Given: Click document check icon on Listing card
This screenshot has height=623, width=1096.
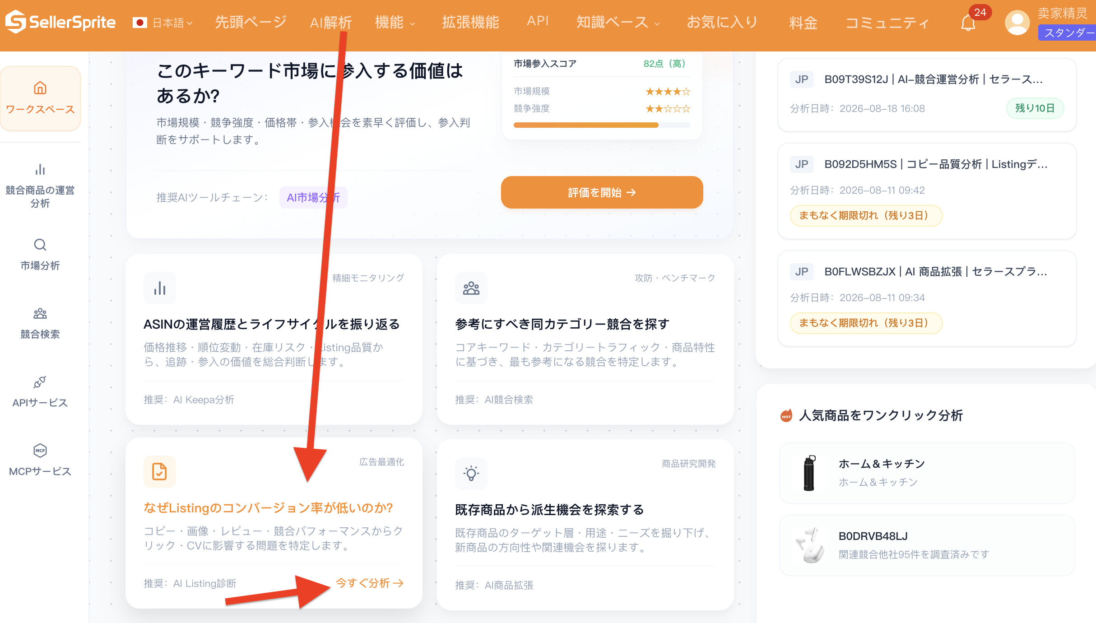Looking at the screenshot, I should (160, 472).
